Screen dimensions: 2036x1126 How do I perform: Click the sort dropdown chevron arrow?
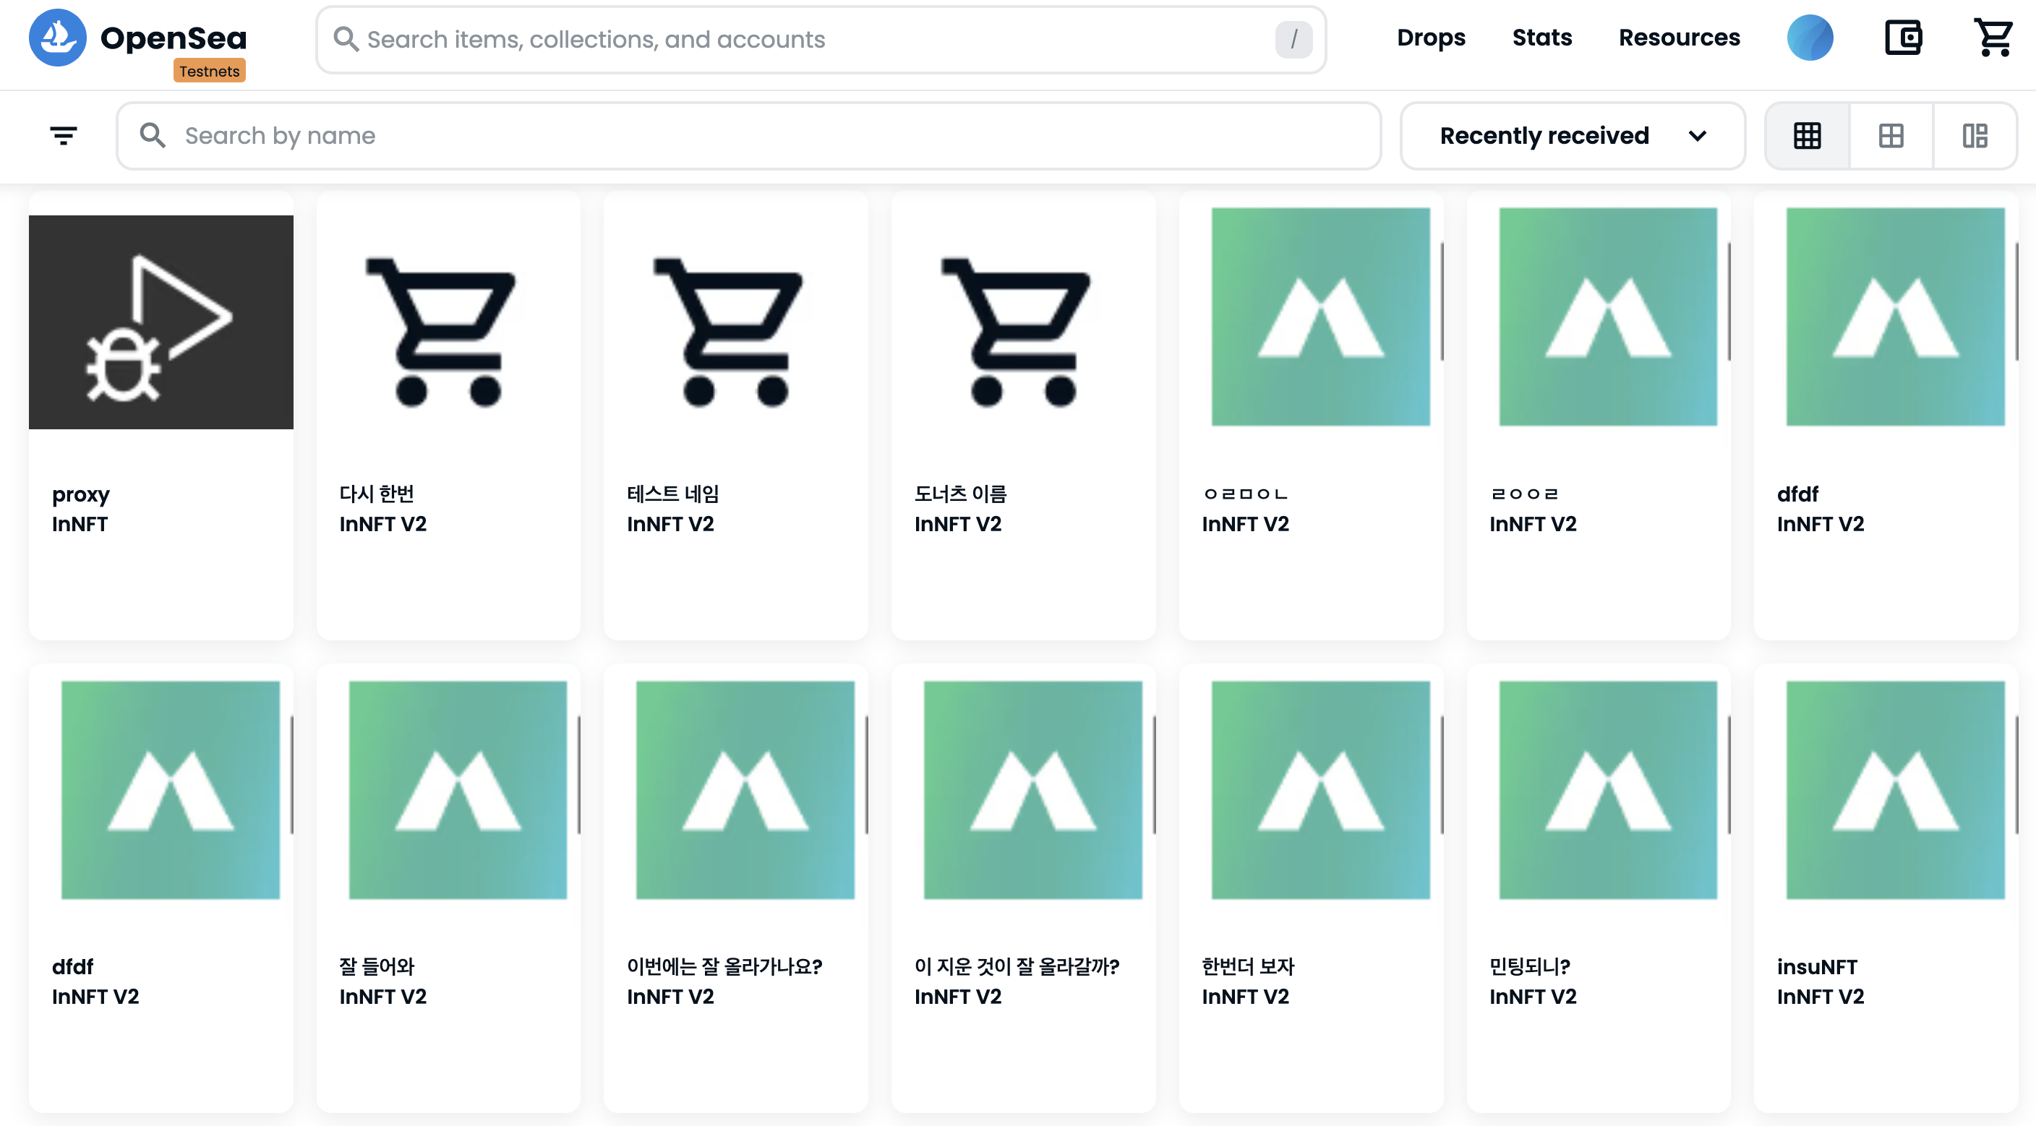click(1697, 136)
